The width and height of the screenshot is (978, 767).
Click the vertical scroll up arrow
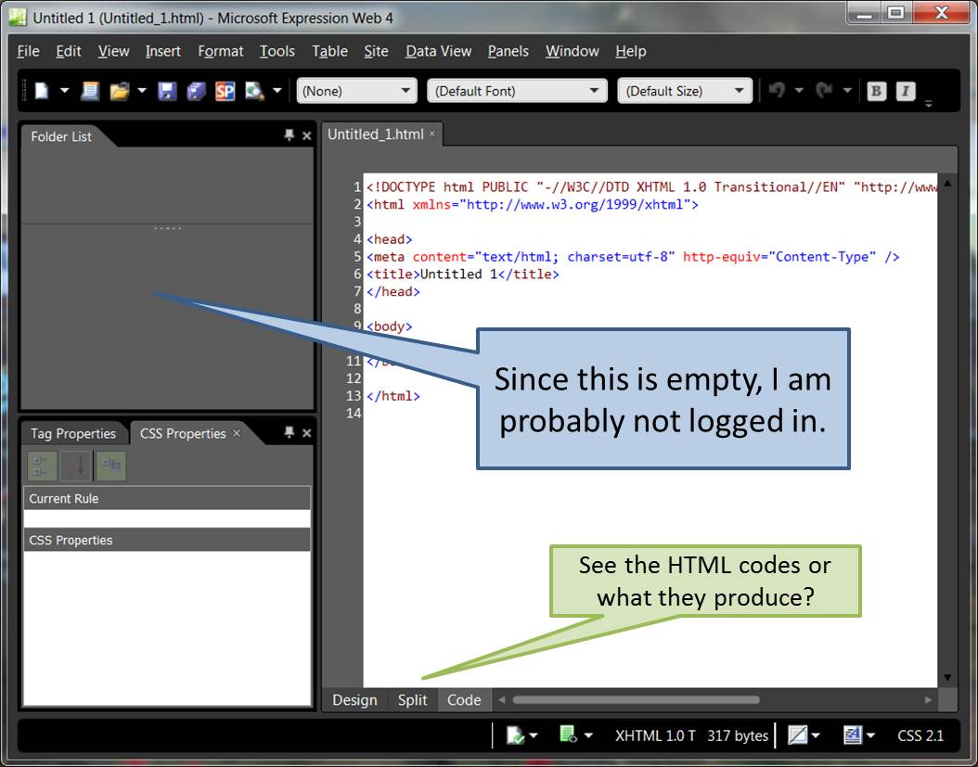click(947, 184)
